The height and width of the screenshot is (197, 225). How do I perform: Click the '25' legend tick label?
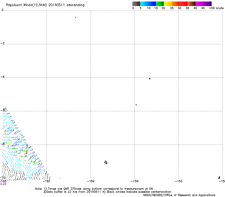172,8
